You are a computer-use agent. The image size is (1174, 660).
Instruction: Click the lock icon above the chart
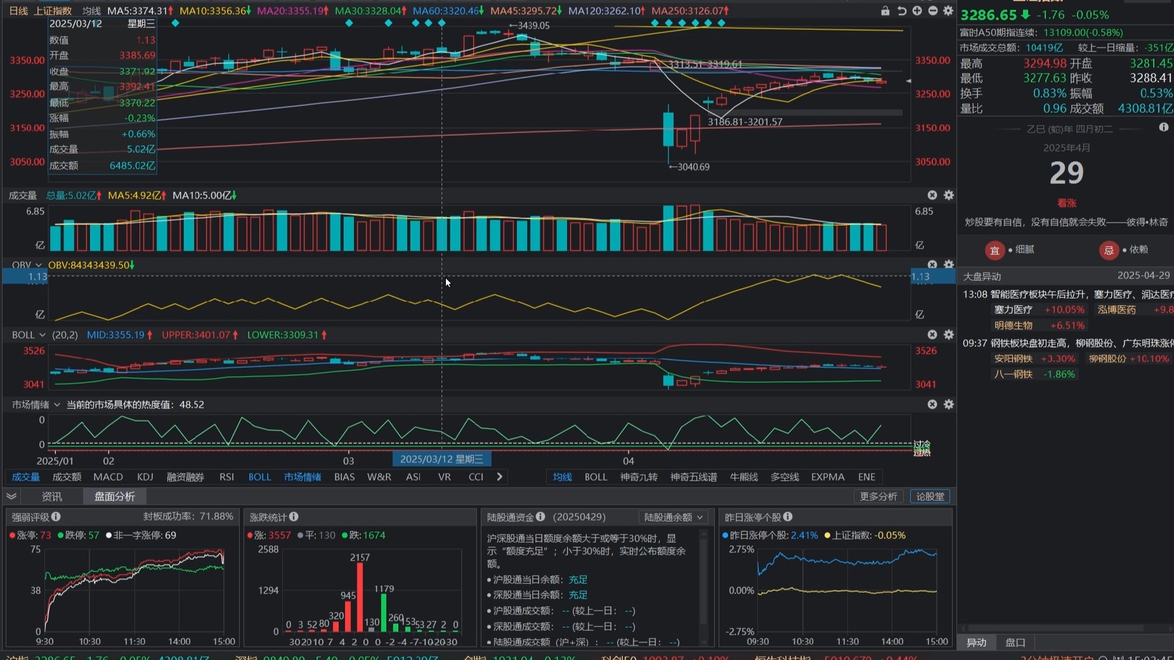click(885, 11)
